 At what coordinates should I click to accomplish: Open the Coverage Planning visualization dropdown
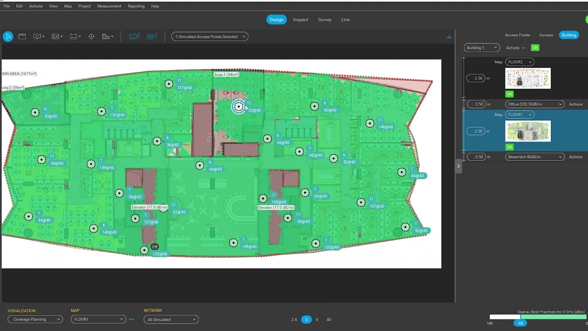tap(35, 320)
